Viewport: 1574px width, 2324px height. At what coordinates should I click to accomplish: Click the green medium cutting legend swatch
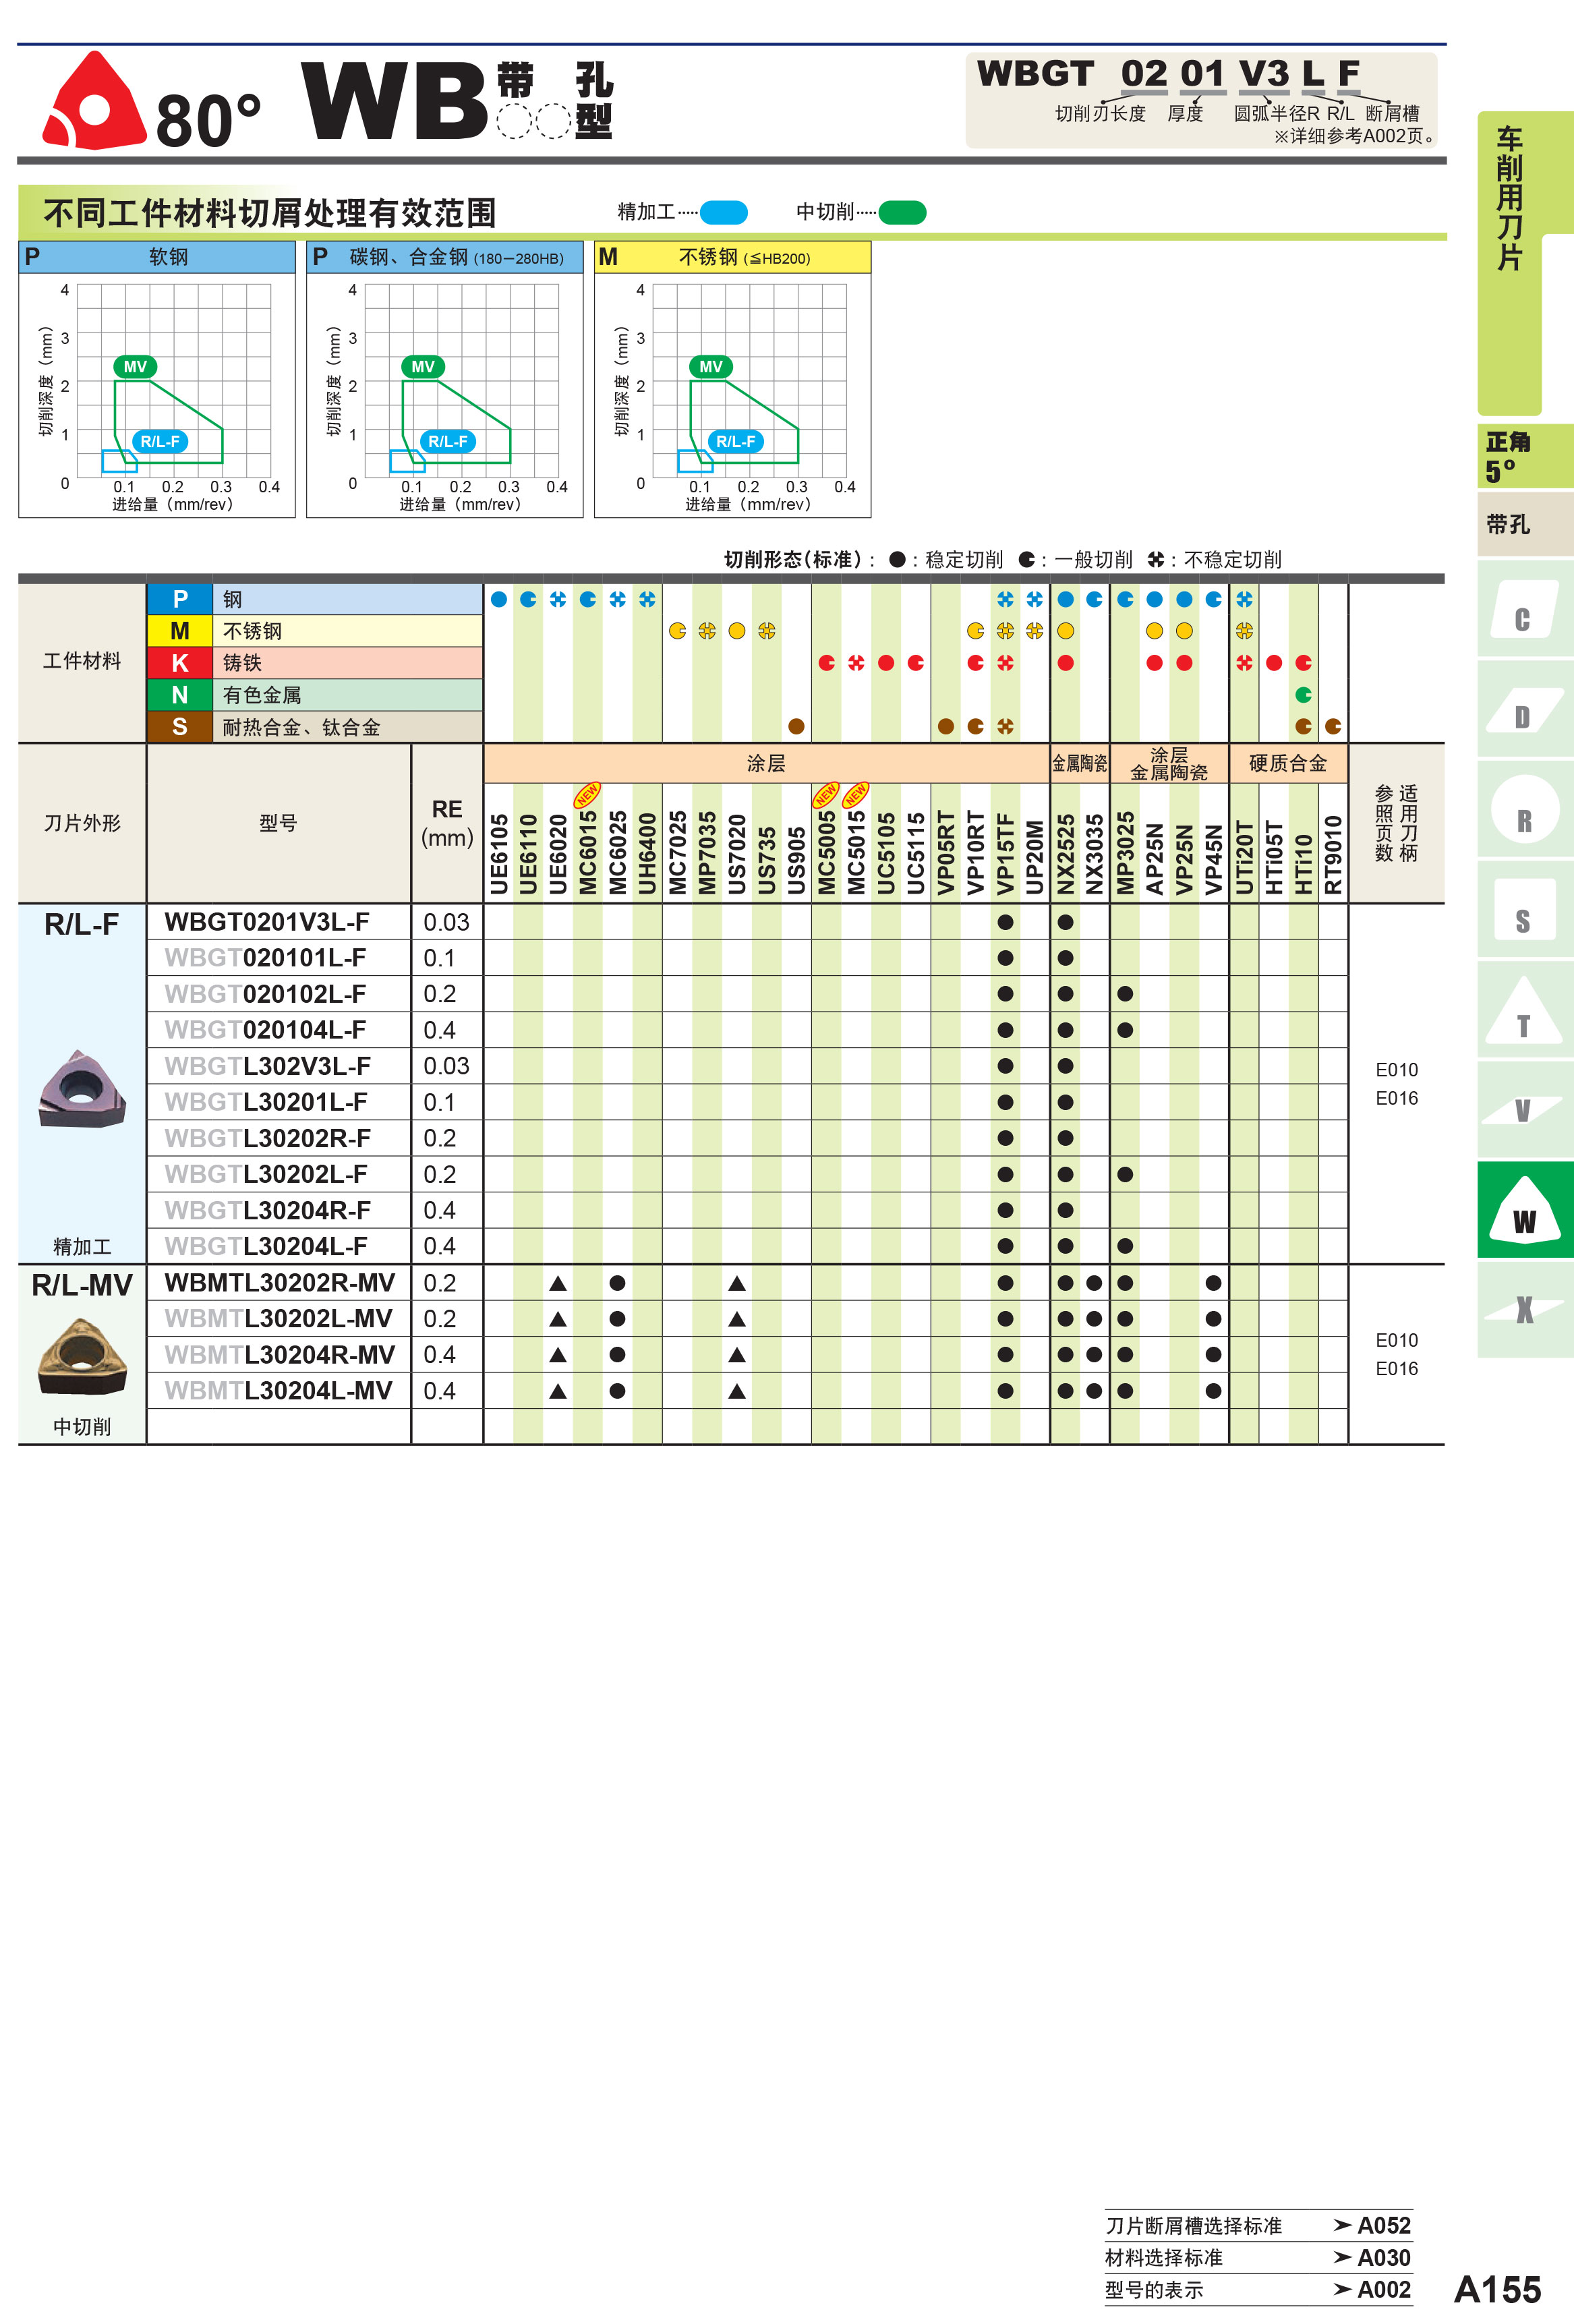click(902, 212)
